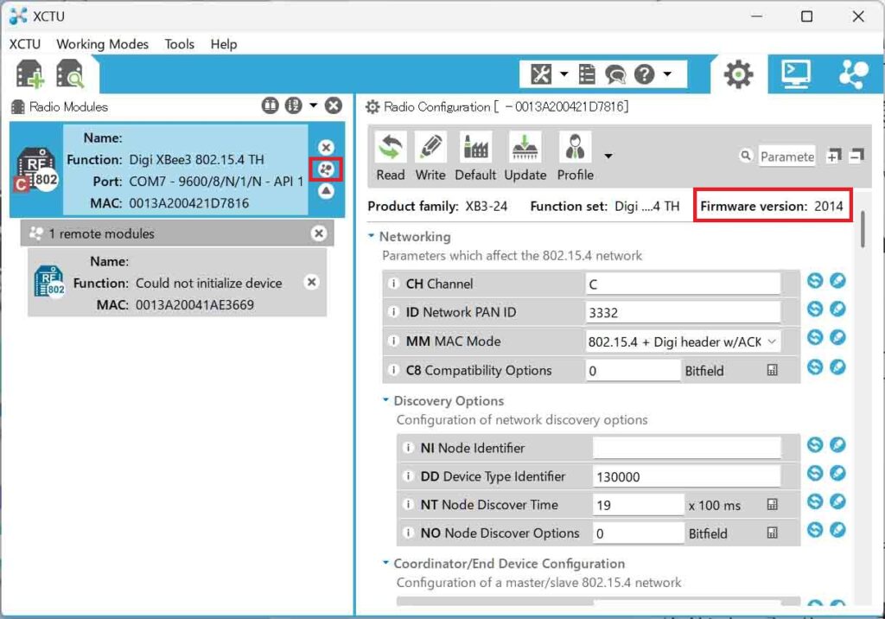Show info for NO Node Discover Options
885x619 pixels.
click(x=408, y=533)
